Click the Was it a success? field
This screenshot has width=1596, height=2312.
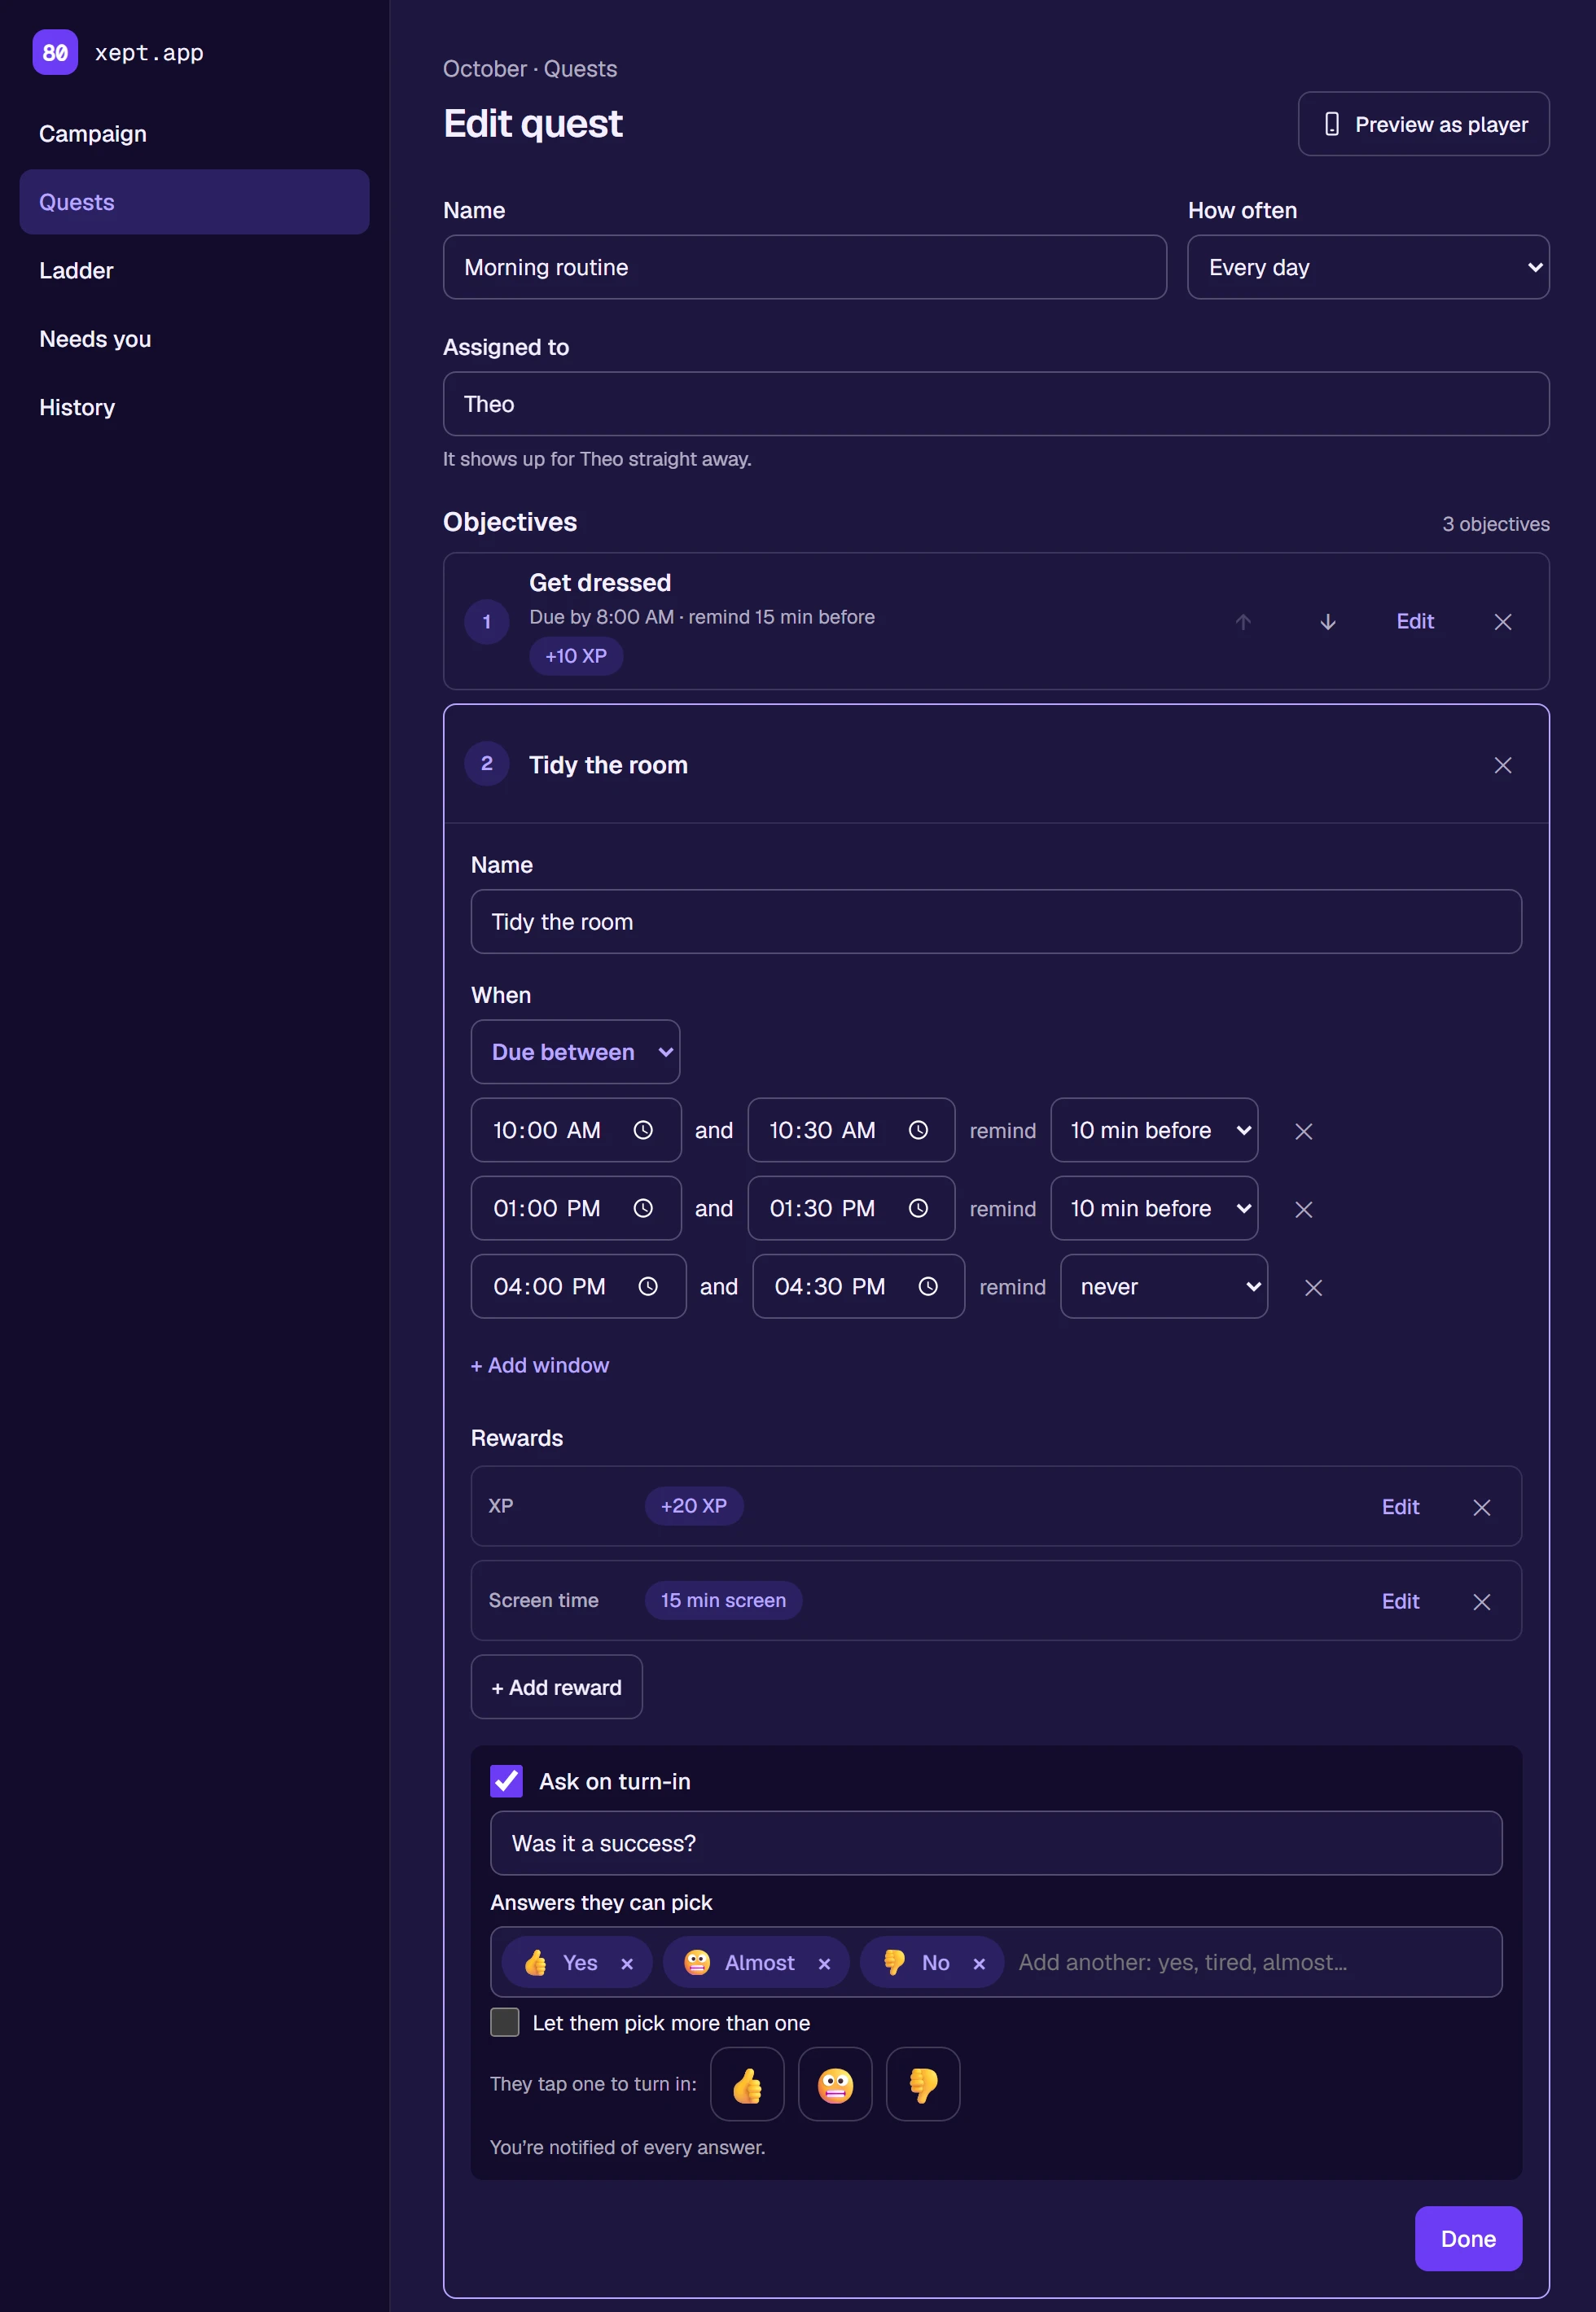[x=995, y=1843]
